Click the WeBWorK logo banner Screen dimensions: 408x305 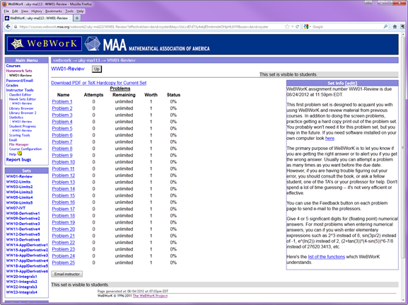(x=45, y=43)
